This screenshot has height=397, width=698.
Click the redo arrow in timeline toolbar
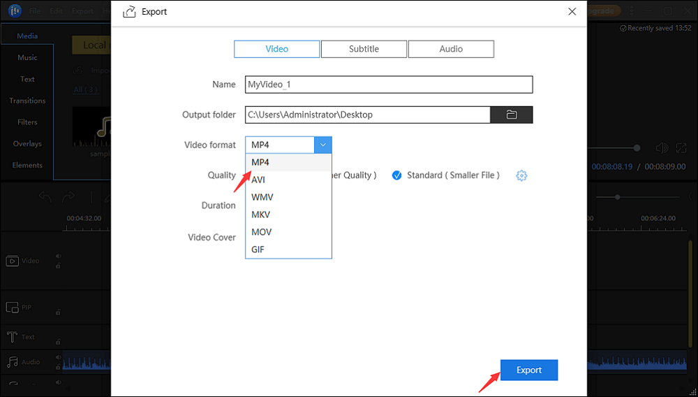[x=68, y=198]
